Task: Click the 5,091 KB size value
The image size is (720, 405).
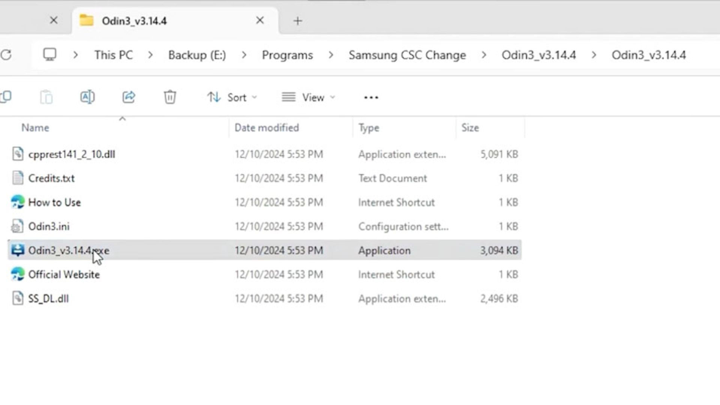Action: (499, 154)
